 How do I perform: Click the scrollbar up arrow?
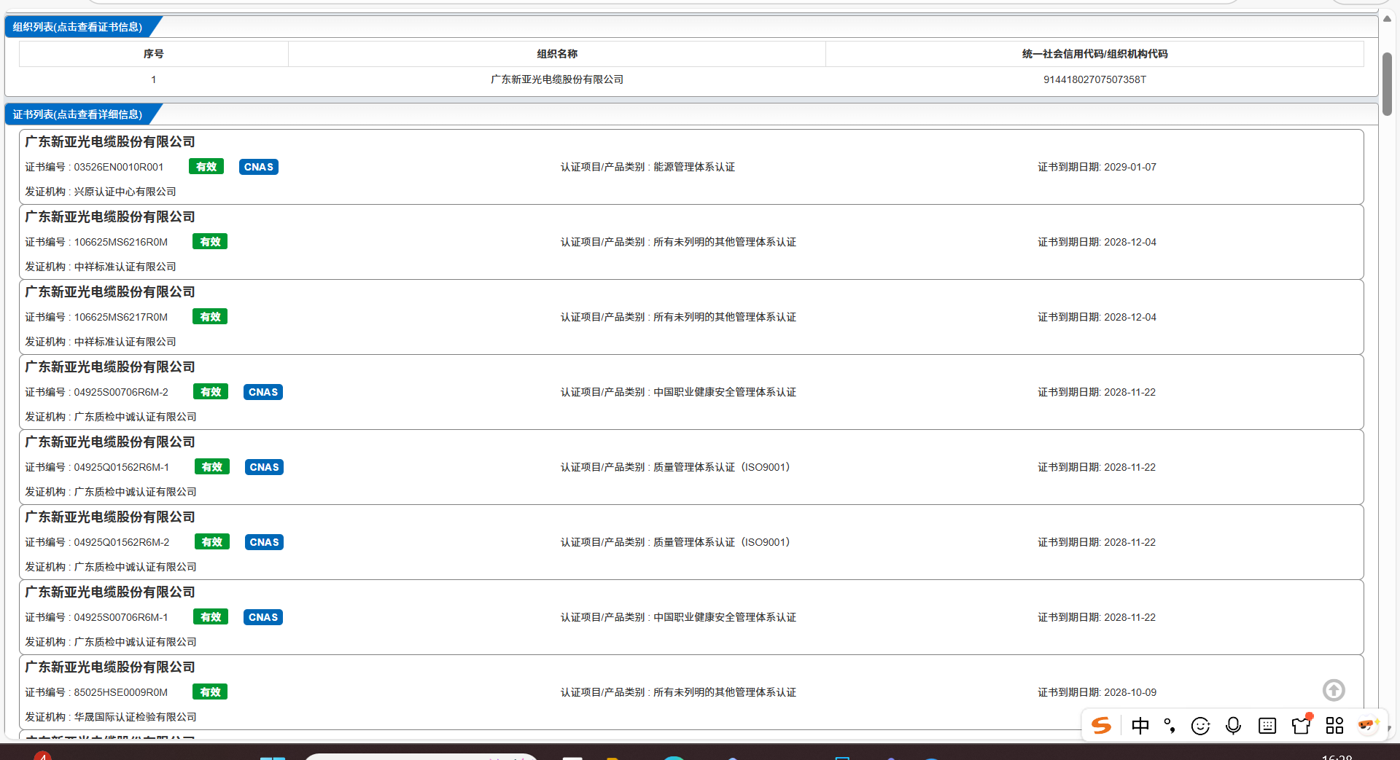[1387, 20]
